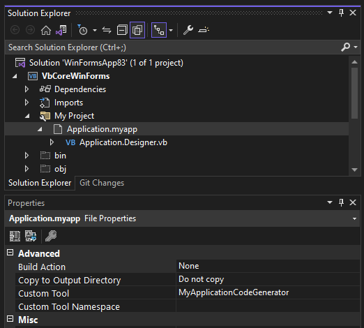Open the Pending Changes Filter clock icon
The width and height of the screenshot is (364, 328).
82,30
